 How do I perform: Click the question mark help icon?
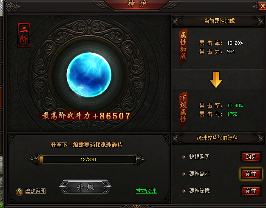[x=20, y=192]
